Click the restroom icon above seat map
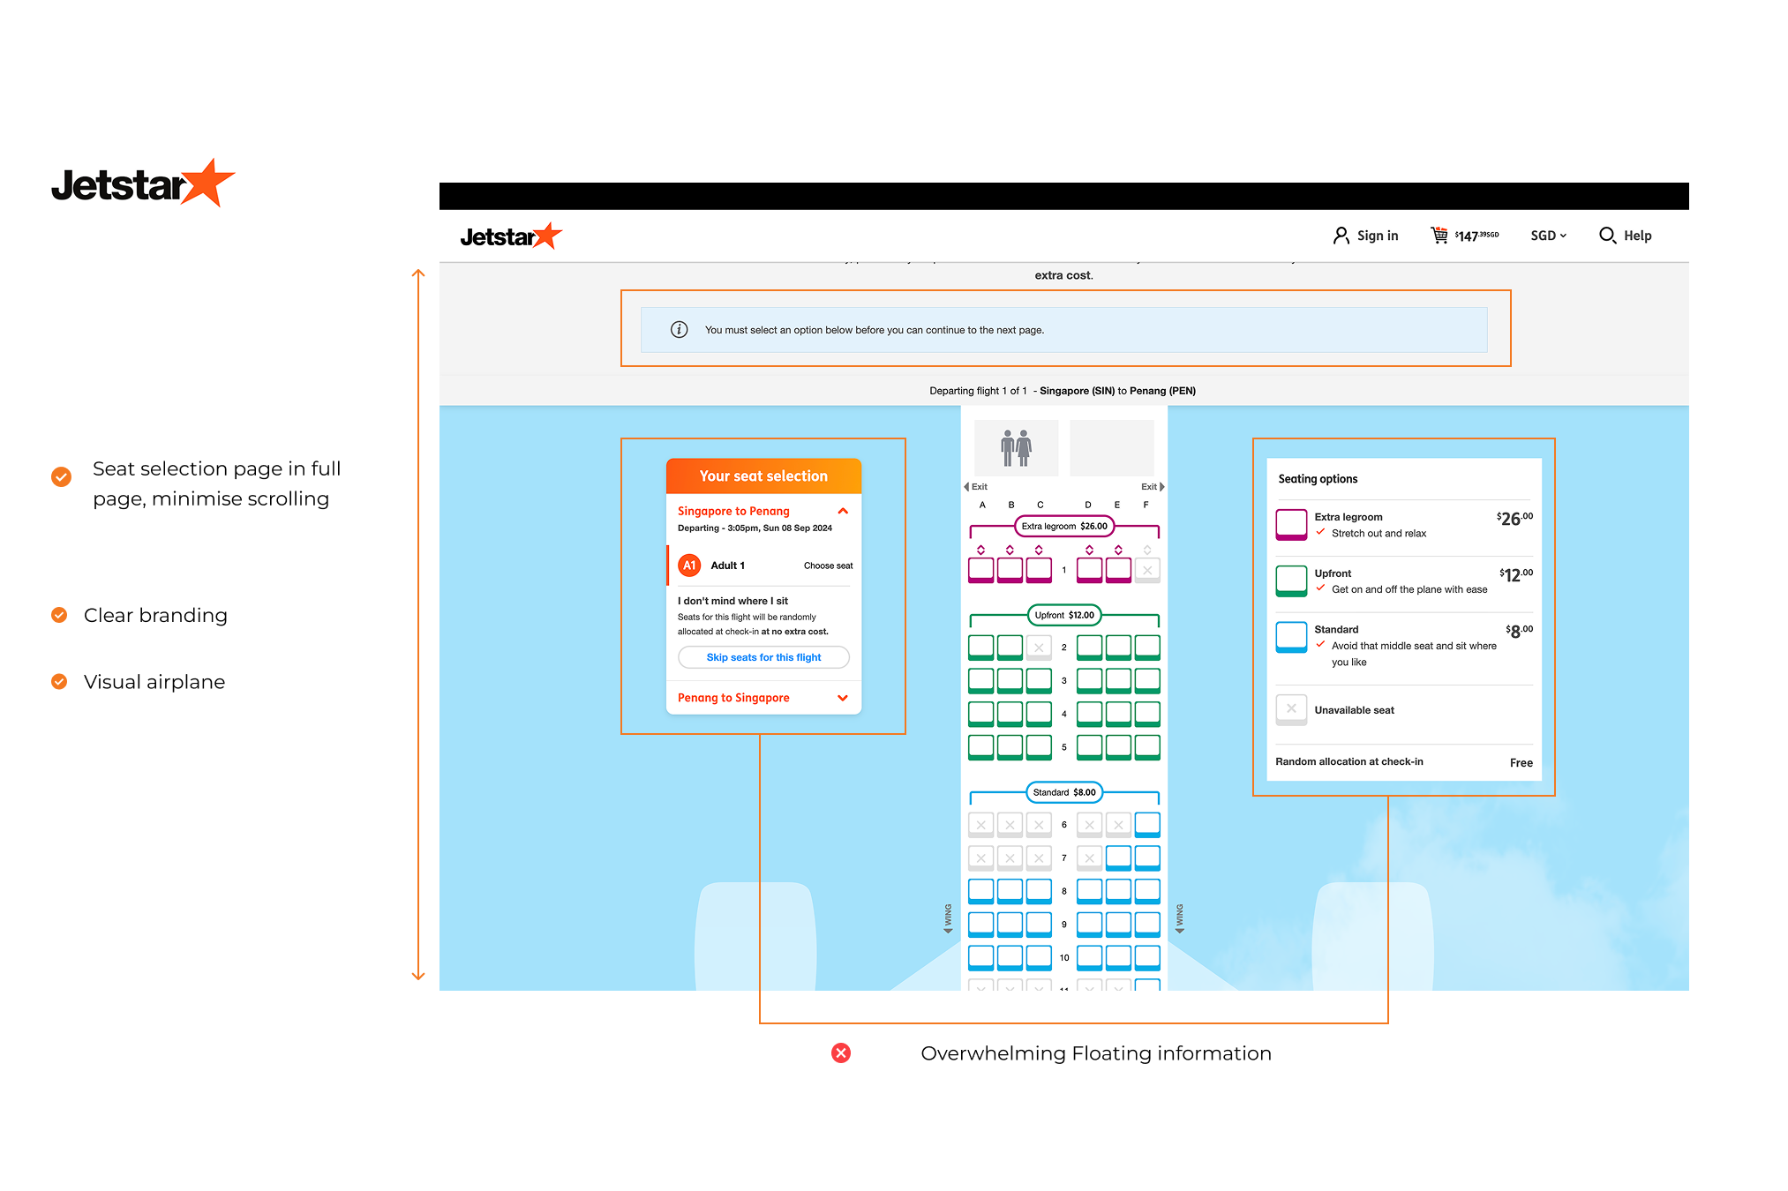The width and height of the screenshot is (1788, 1191). pyautogui.click(x=1016, y=448)
